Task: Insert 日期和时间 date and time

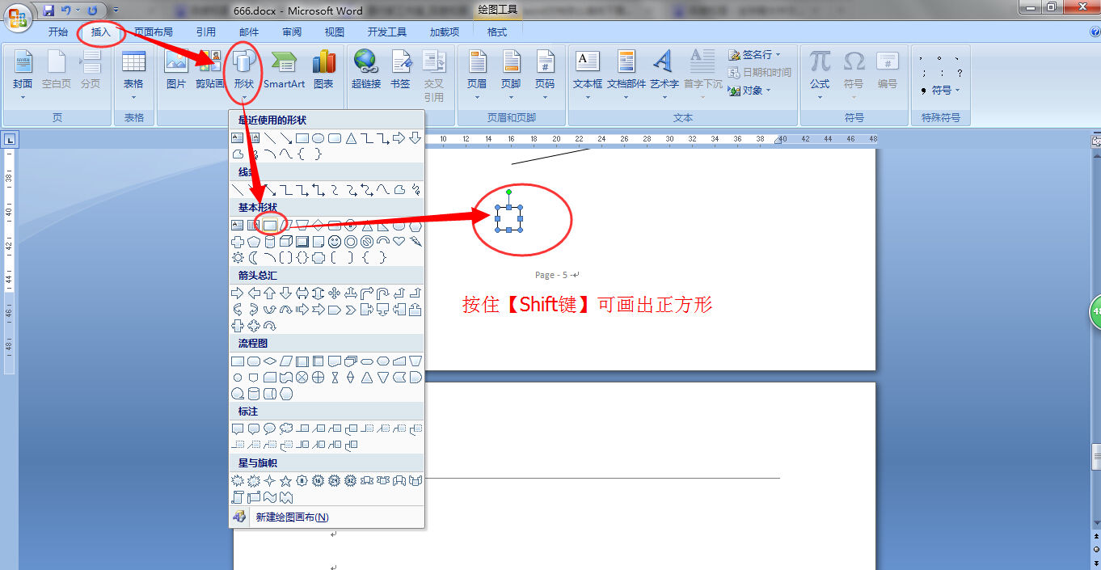Action: (759, 72)
